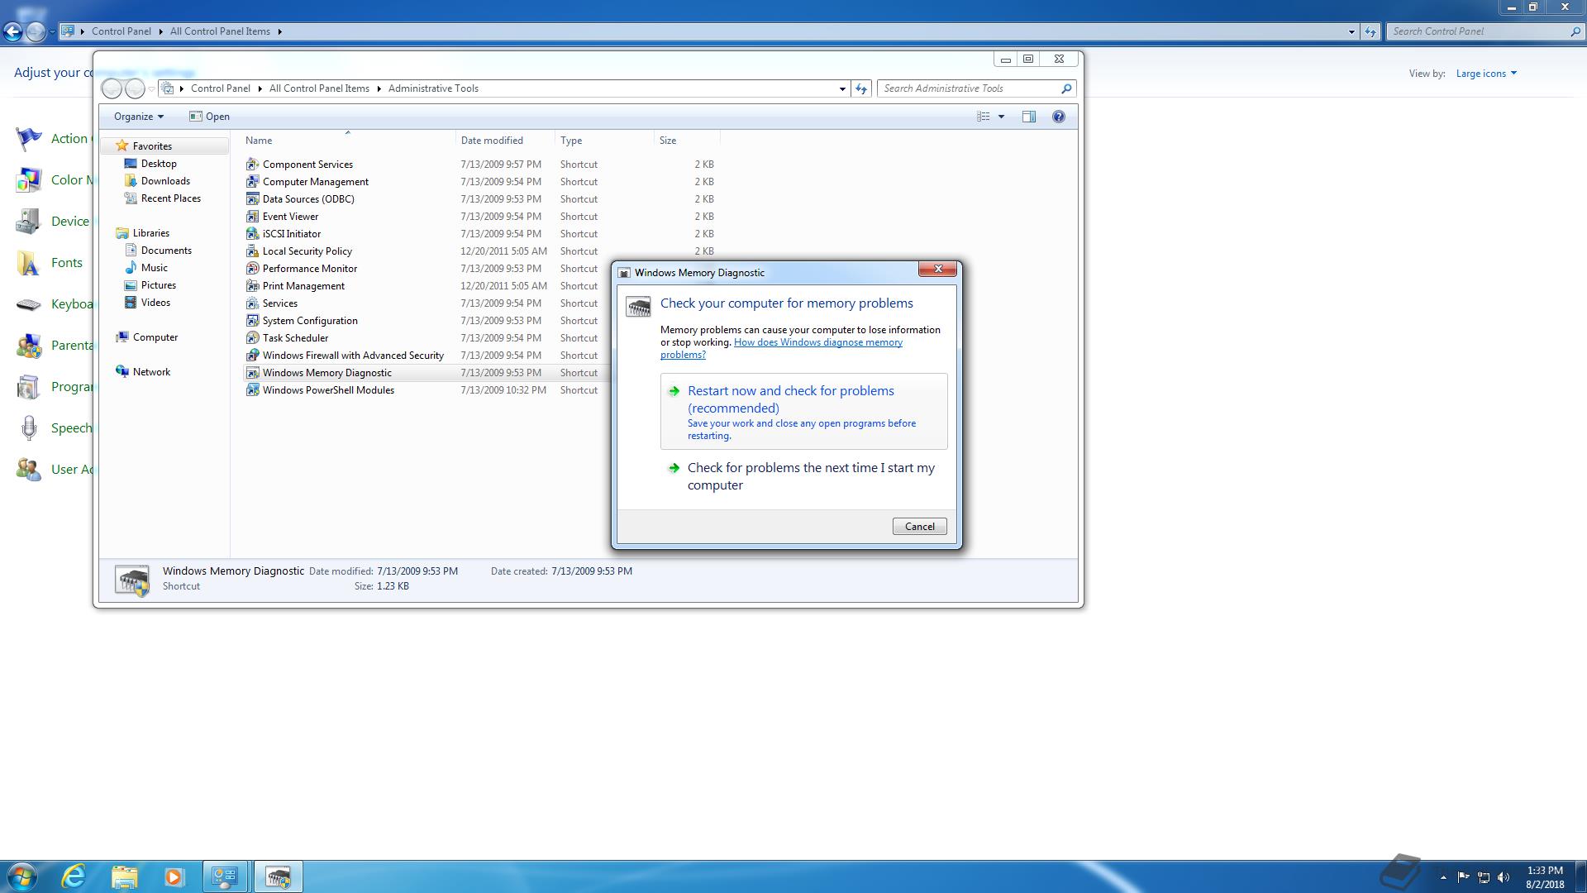Click the Open toolbar button
The width and height of the screenshot is (1587, 893).
(x=209, y=117)
